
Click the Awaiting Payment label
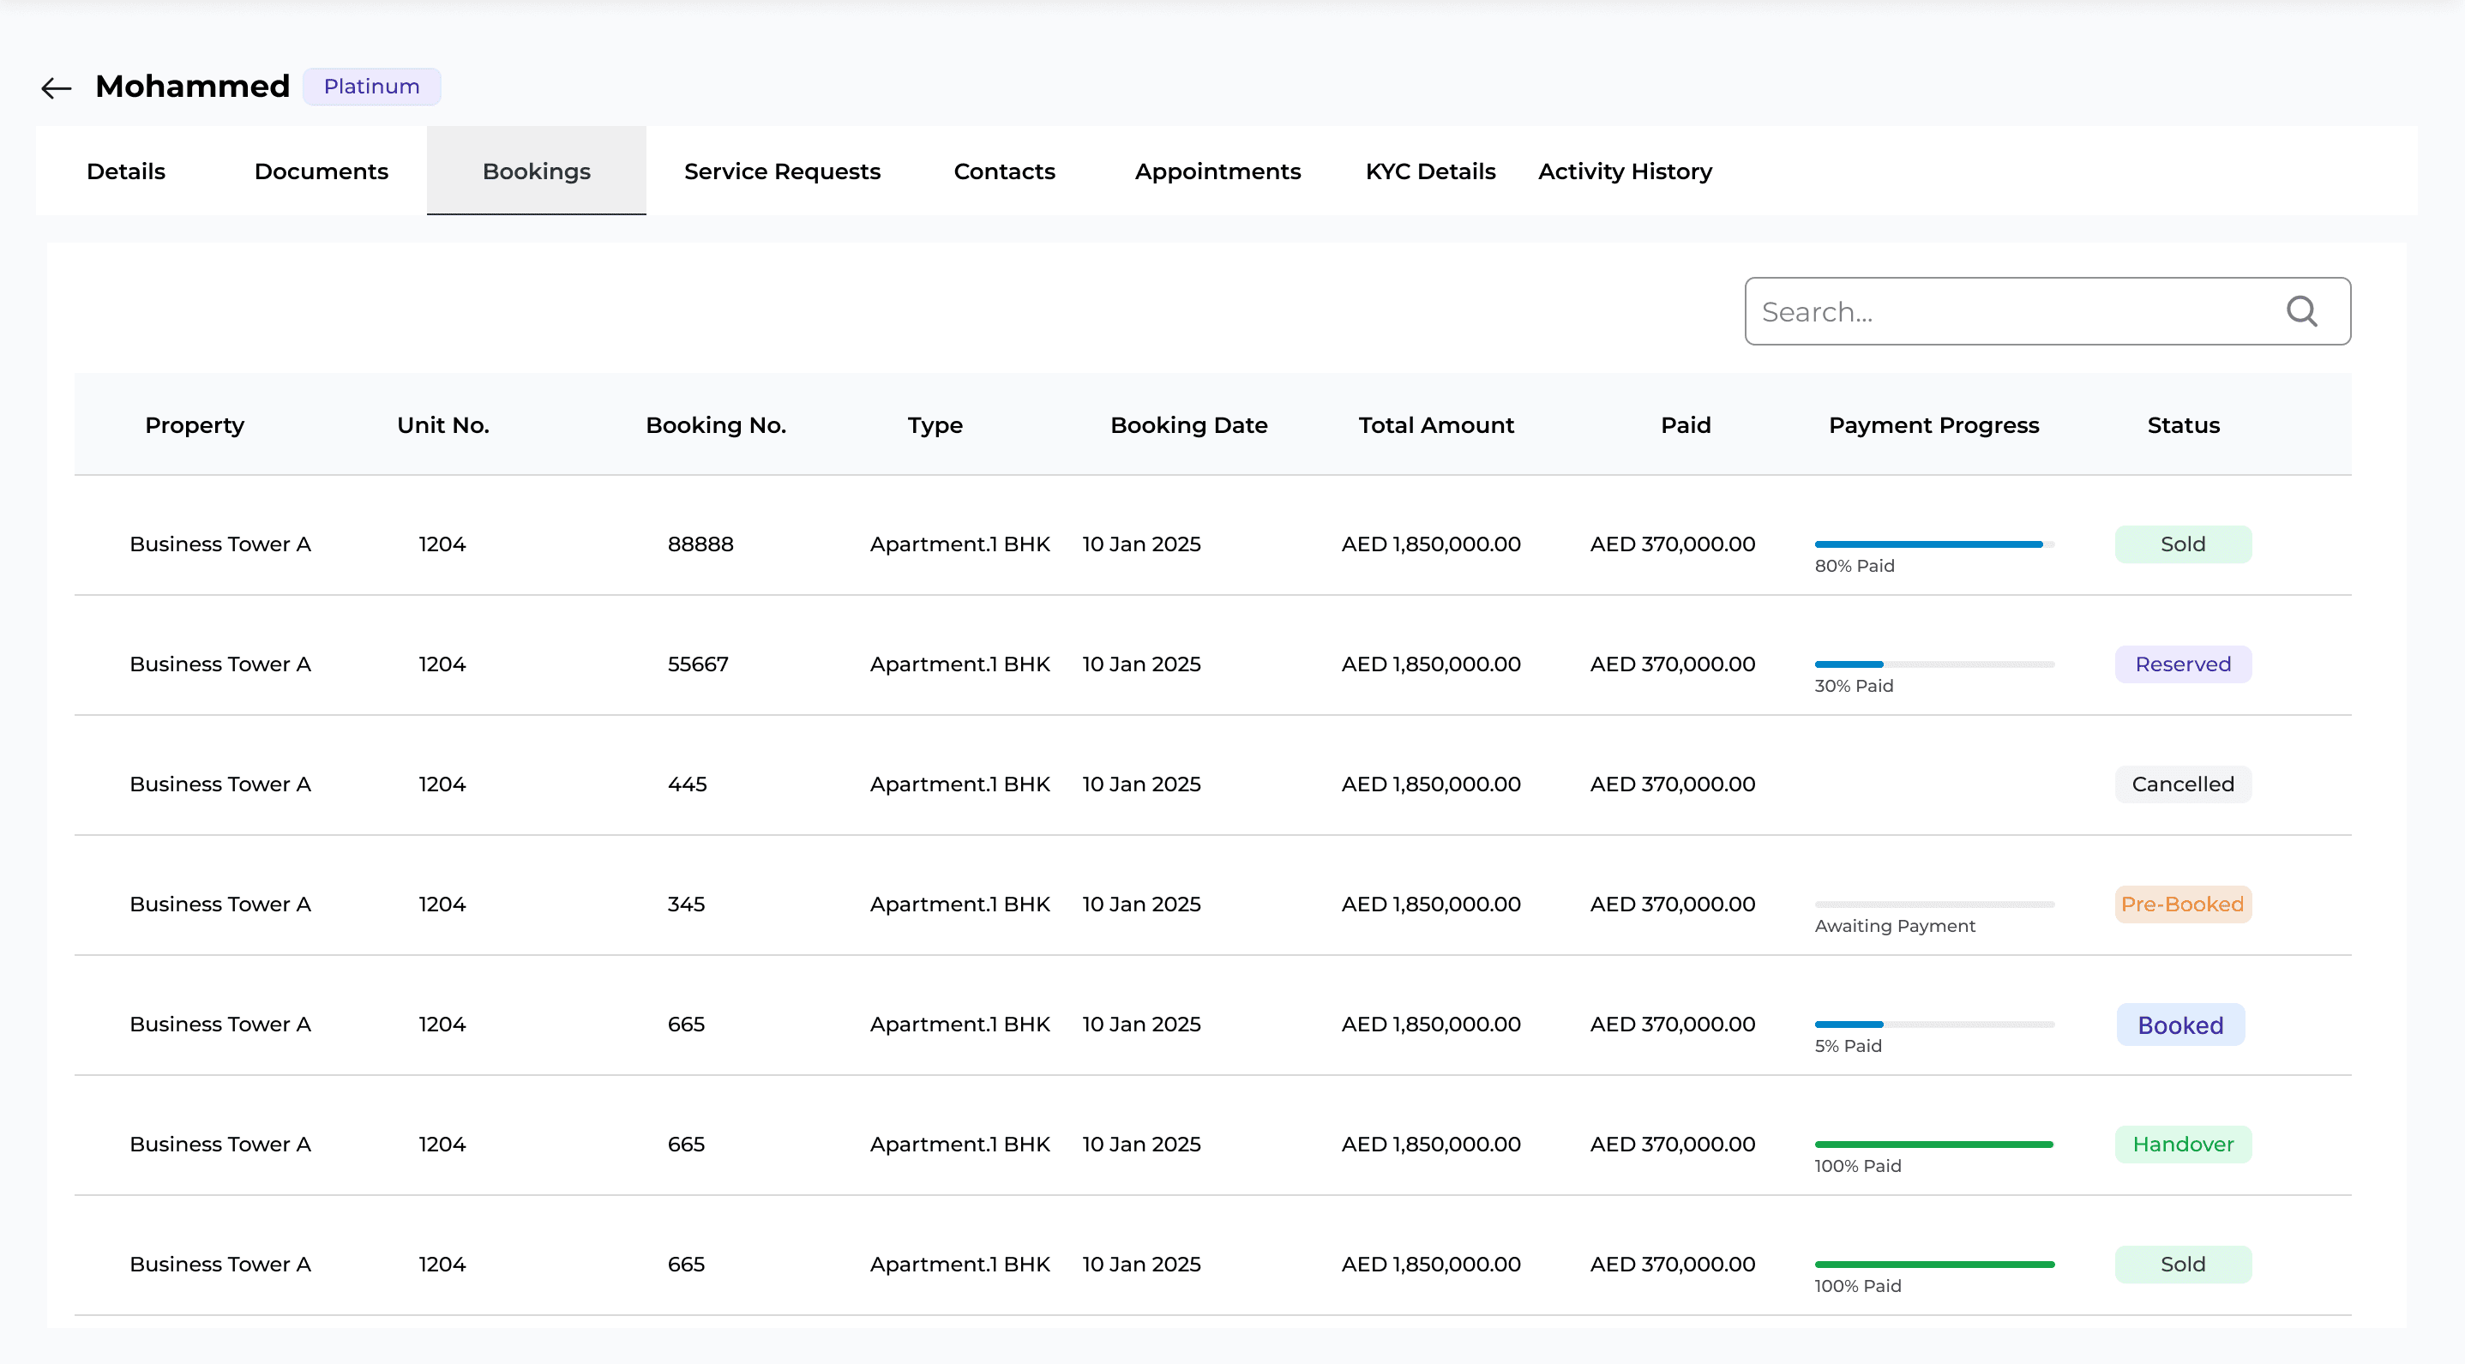click(1895, 926)
